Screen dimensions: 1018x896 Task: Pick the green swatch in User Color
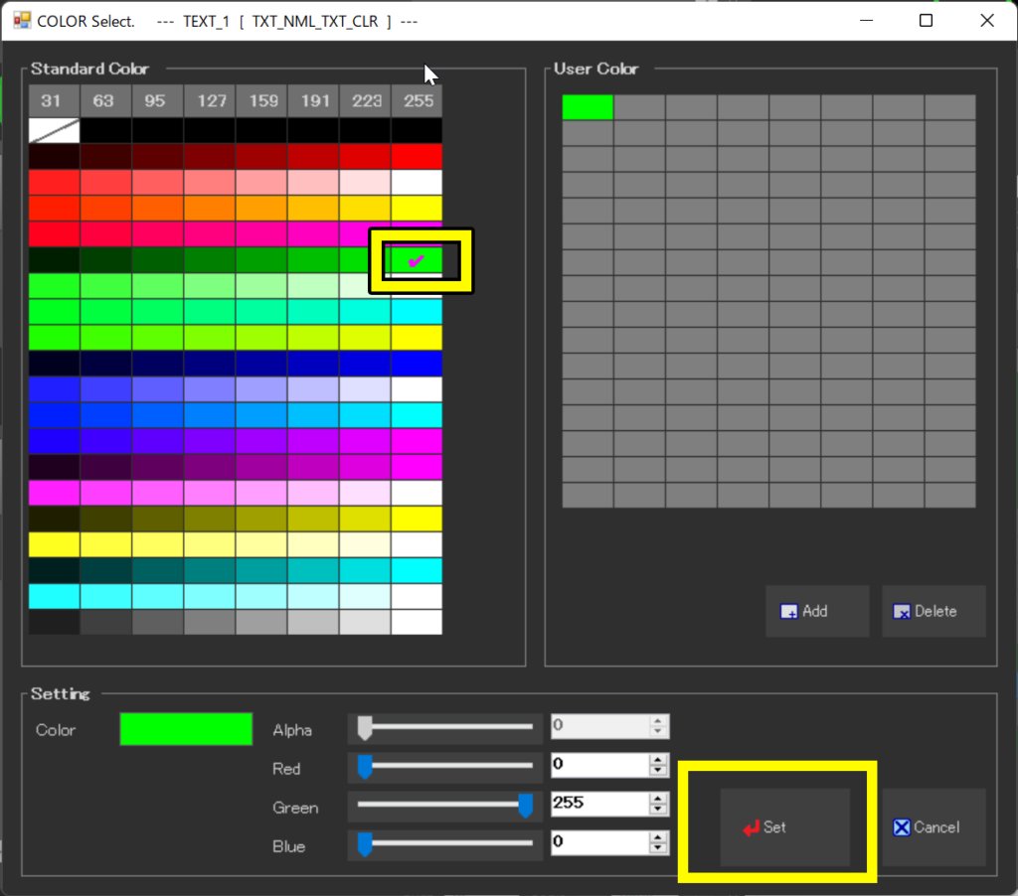tap(588, 107)
